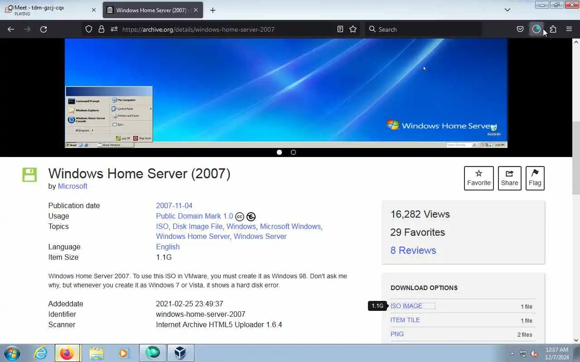Click the public domain mark icon

[x=251, y=217]
